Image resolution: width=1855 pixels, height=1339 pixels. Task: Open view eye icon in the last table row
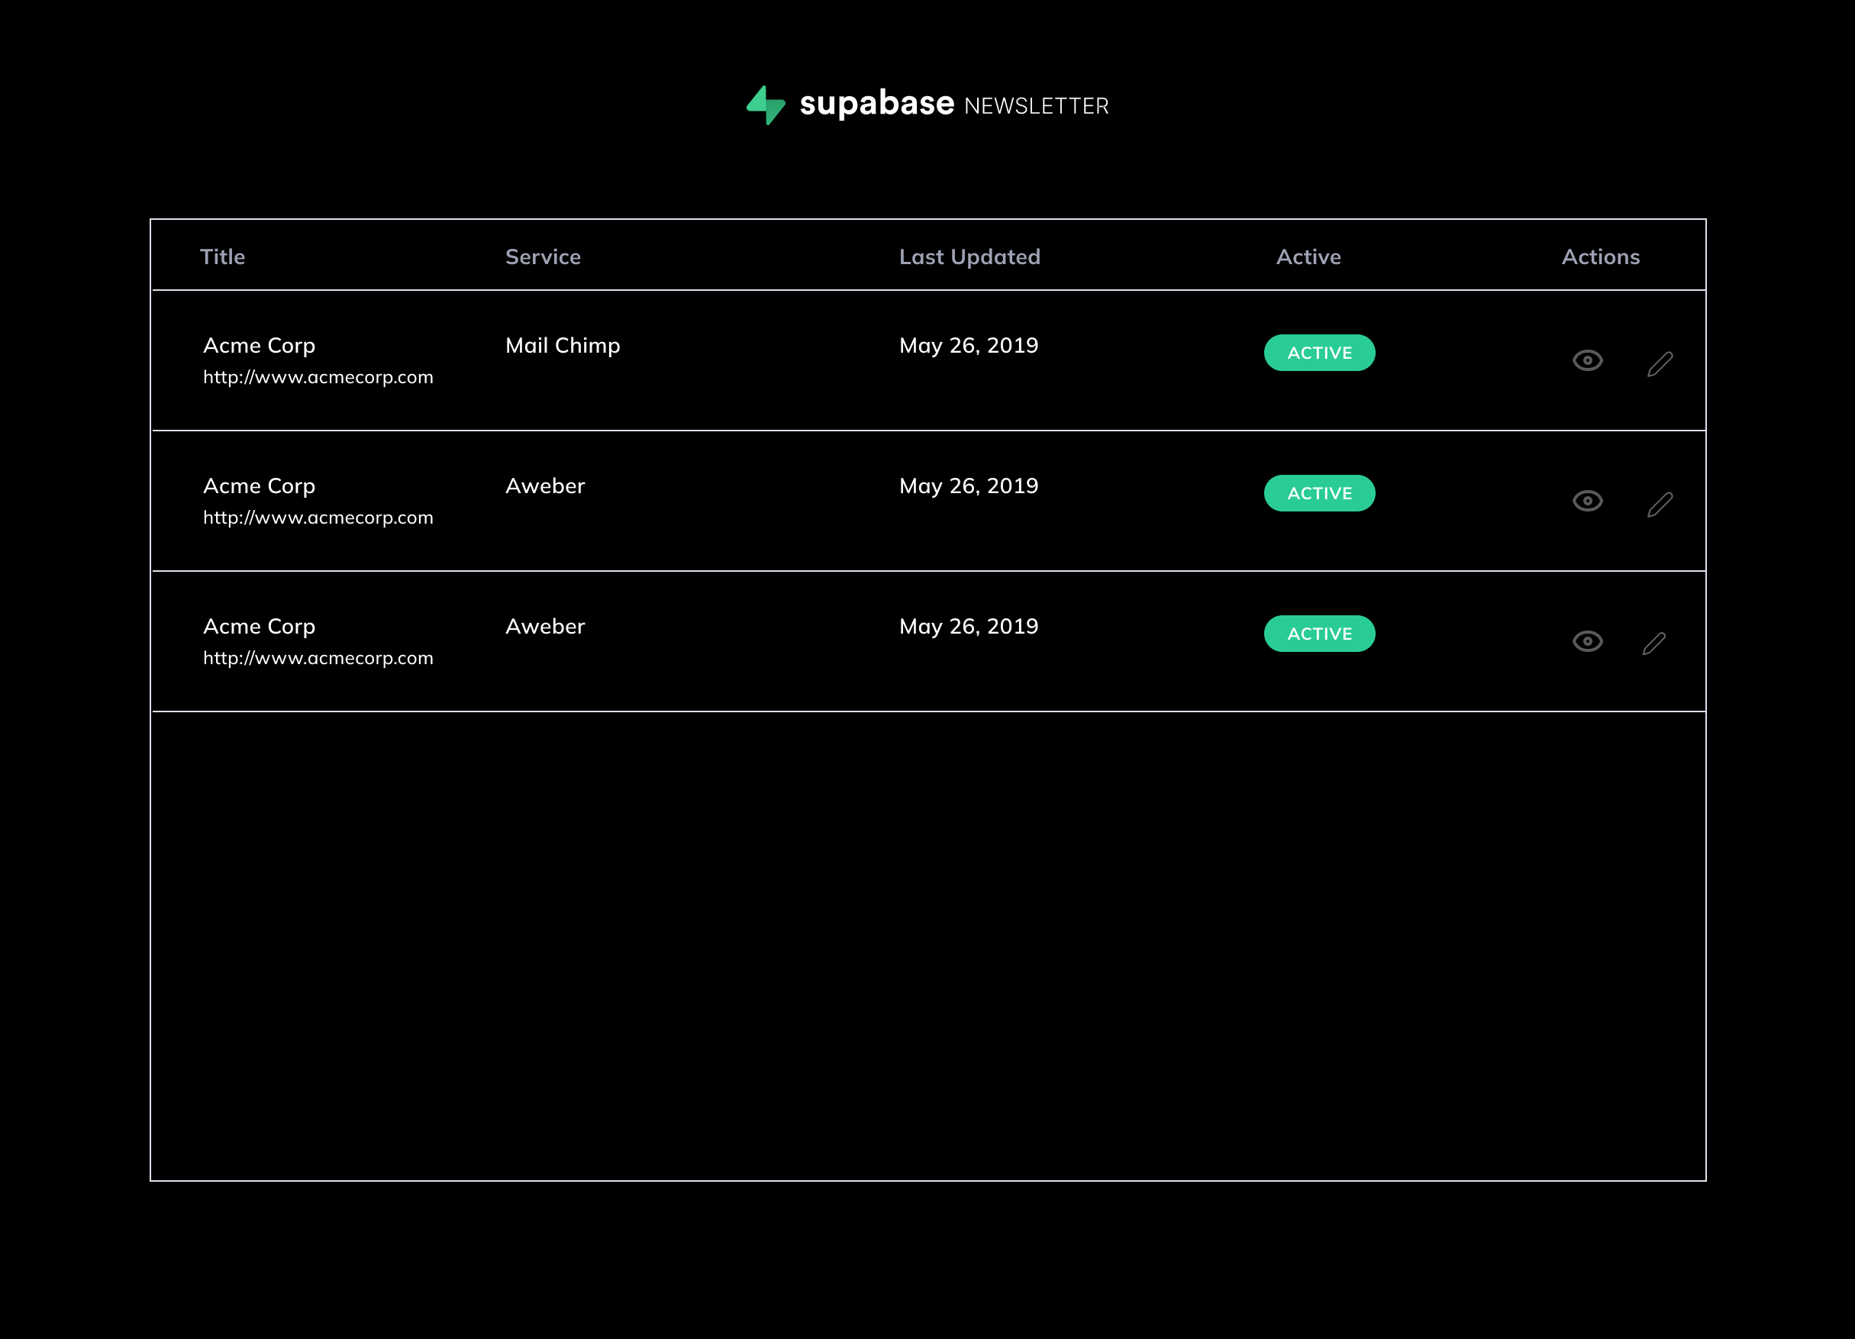point(1588,641)
